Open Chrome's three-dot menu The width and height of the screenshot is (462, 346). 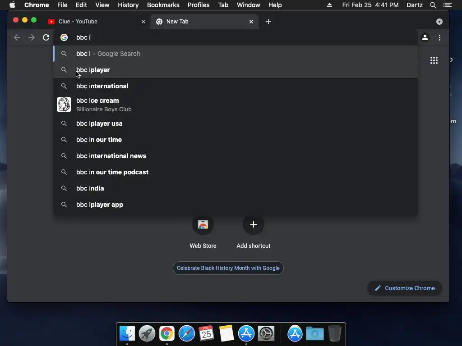tap(439, 37)
